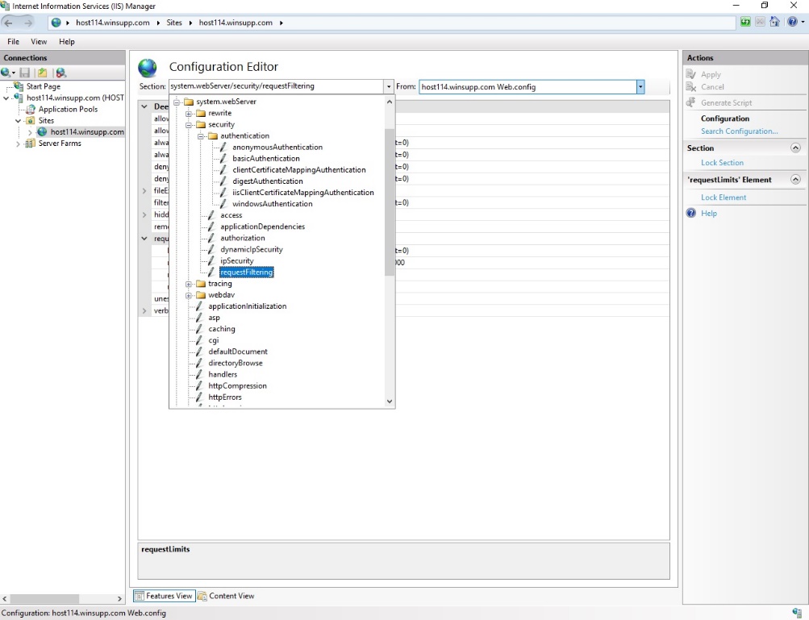The image size is (809, 620).
Task: Select Start Page in Connections tree
Action: pos(44,86)
